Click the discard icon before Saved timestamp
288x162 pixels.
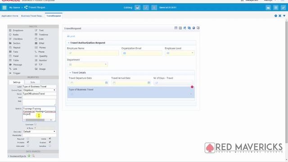(154, 8)
